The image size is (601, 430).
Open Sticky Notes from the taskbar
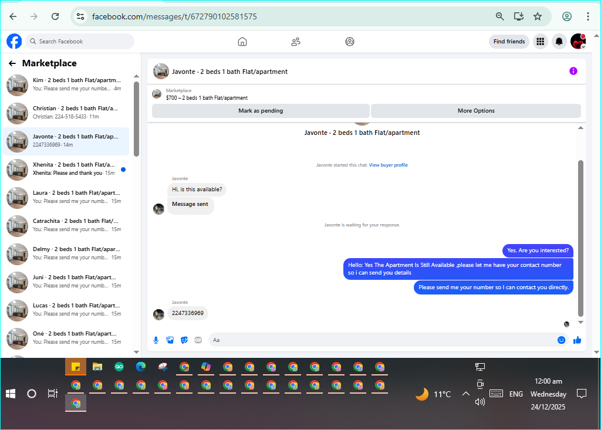pos(76,367)
